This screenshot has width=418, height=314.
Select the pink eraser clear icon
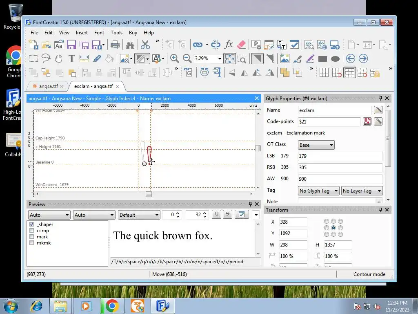pyautogui.click(x=241, y=45)
